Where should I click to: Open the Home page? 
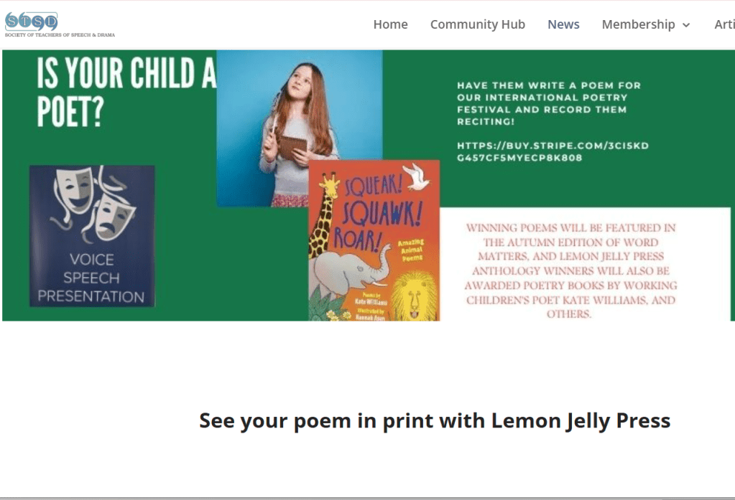(390, 24)
